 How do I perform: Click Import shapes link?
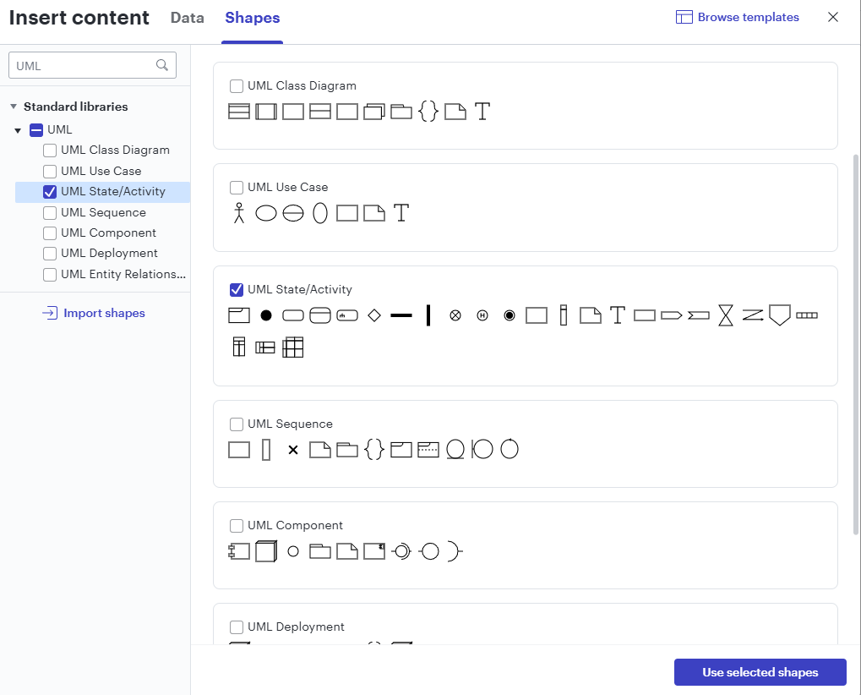[94, 313]
